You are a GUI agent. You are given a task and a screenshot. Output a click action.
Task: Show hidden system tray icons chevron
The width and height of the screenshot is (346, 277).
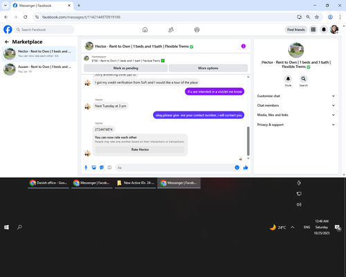293,227
